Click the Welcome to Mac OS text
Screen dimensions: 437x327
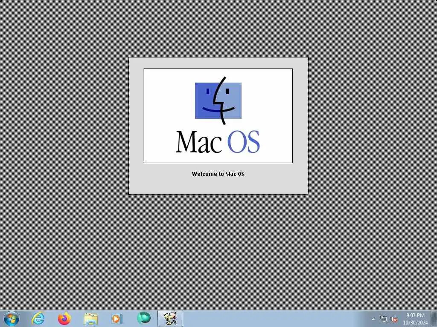click(218, 174)
